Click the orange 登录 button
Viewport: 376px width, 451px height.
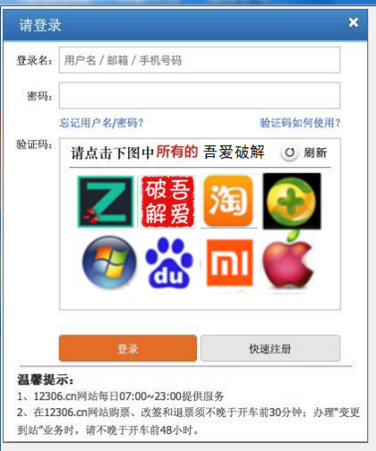tap(128, 349)
